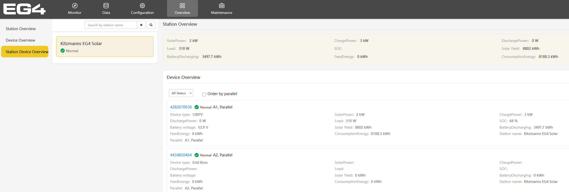Go to Device Overview in sidebar

tap(21, 40)
